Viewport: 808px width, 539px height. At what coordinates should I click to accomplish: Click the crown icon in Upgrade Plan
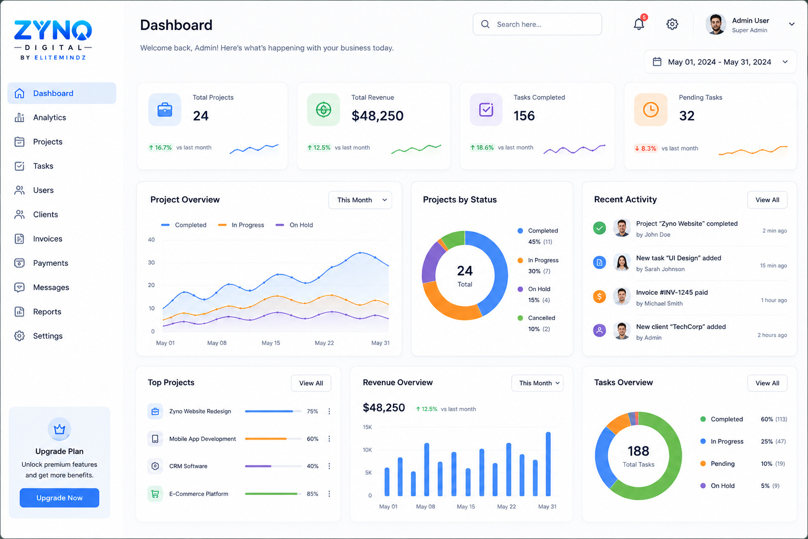(x=59, y=430)
